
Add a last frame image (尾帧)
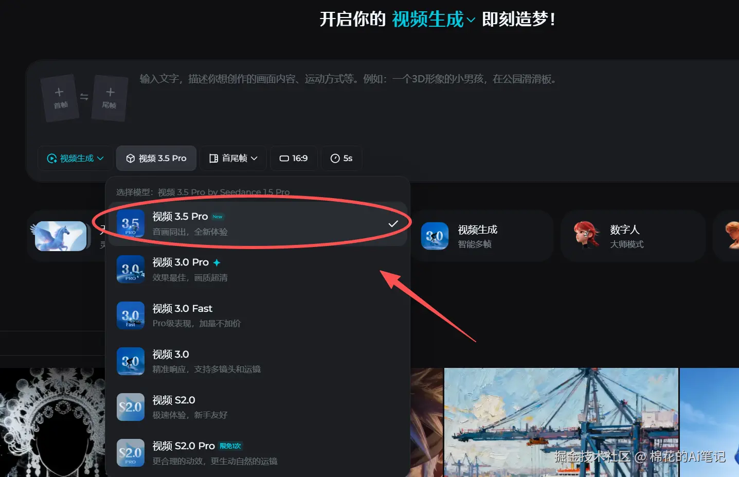click(110, 98)
